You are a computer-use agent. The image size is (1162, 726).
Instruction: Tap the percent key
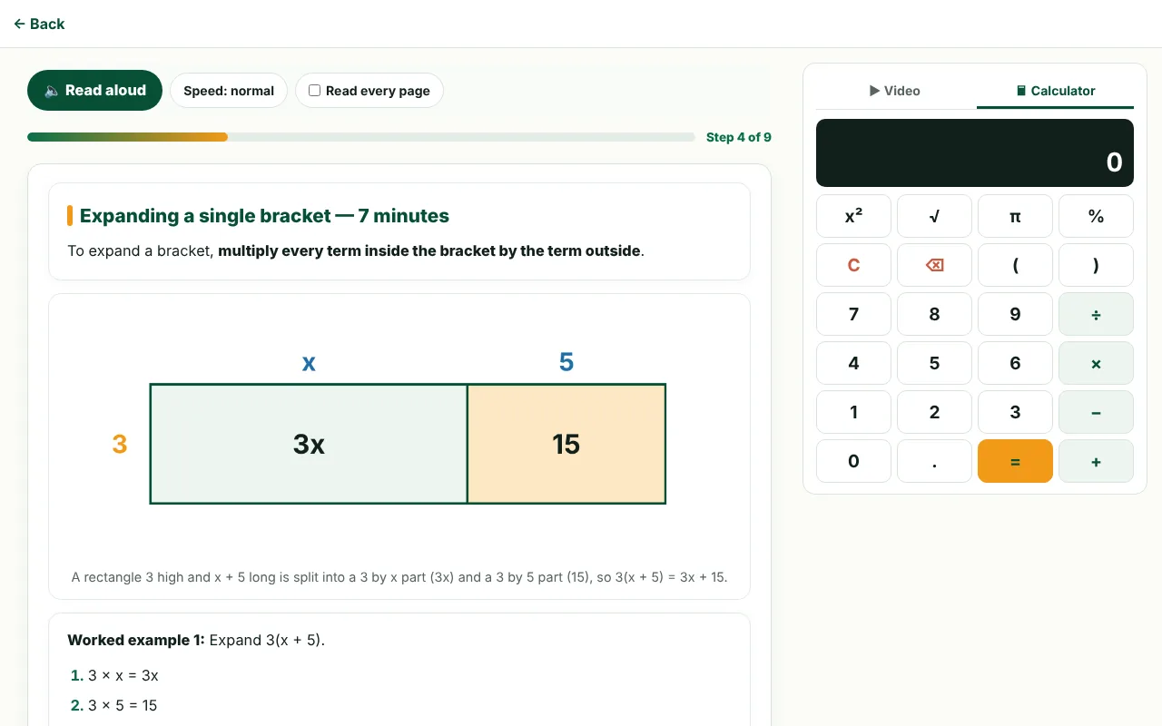(x=1096, y=216)
